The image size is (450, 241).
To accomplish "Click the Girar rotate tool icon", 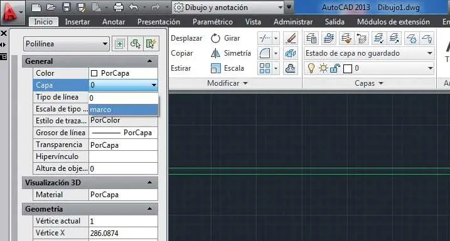I will point(215,38).
